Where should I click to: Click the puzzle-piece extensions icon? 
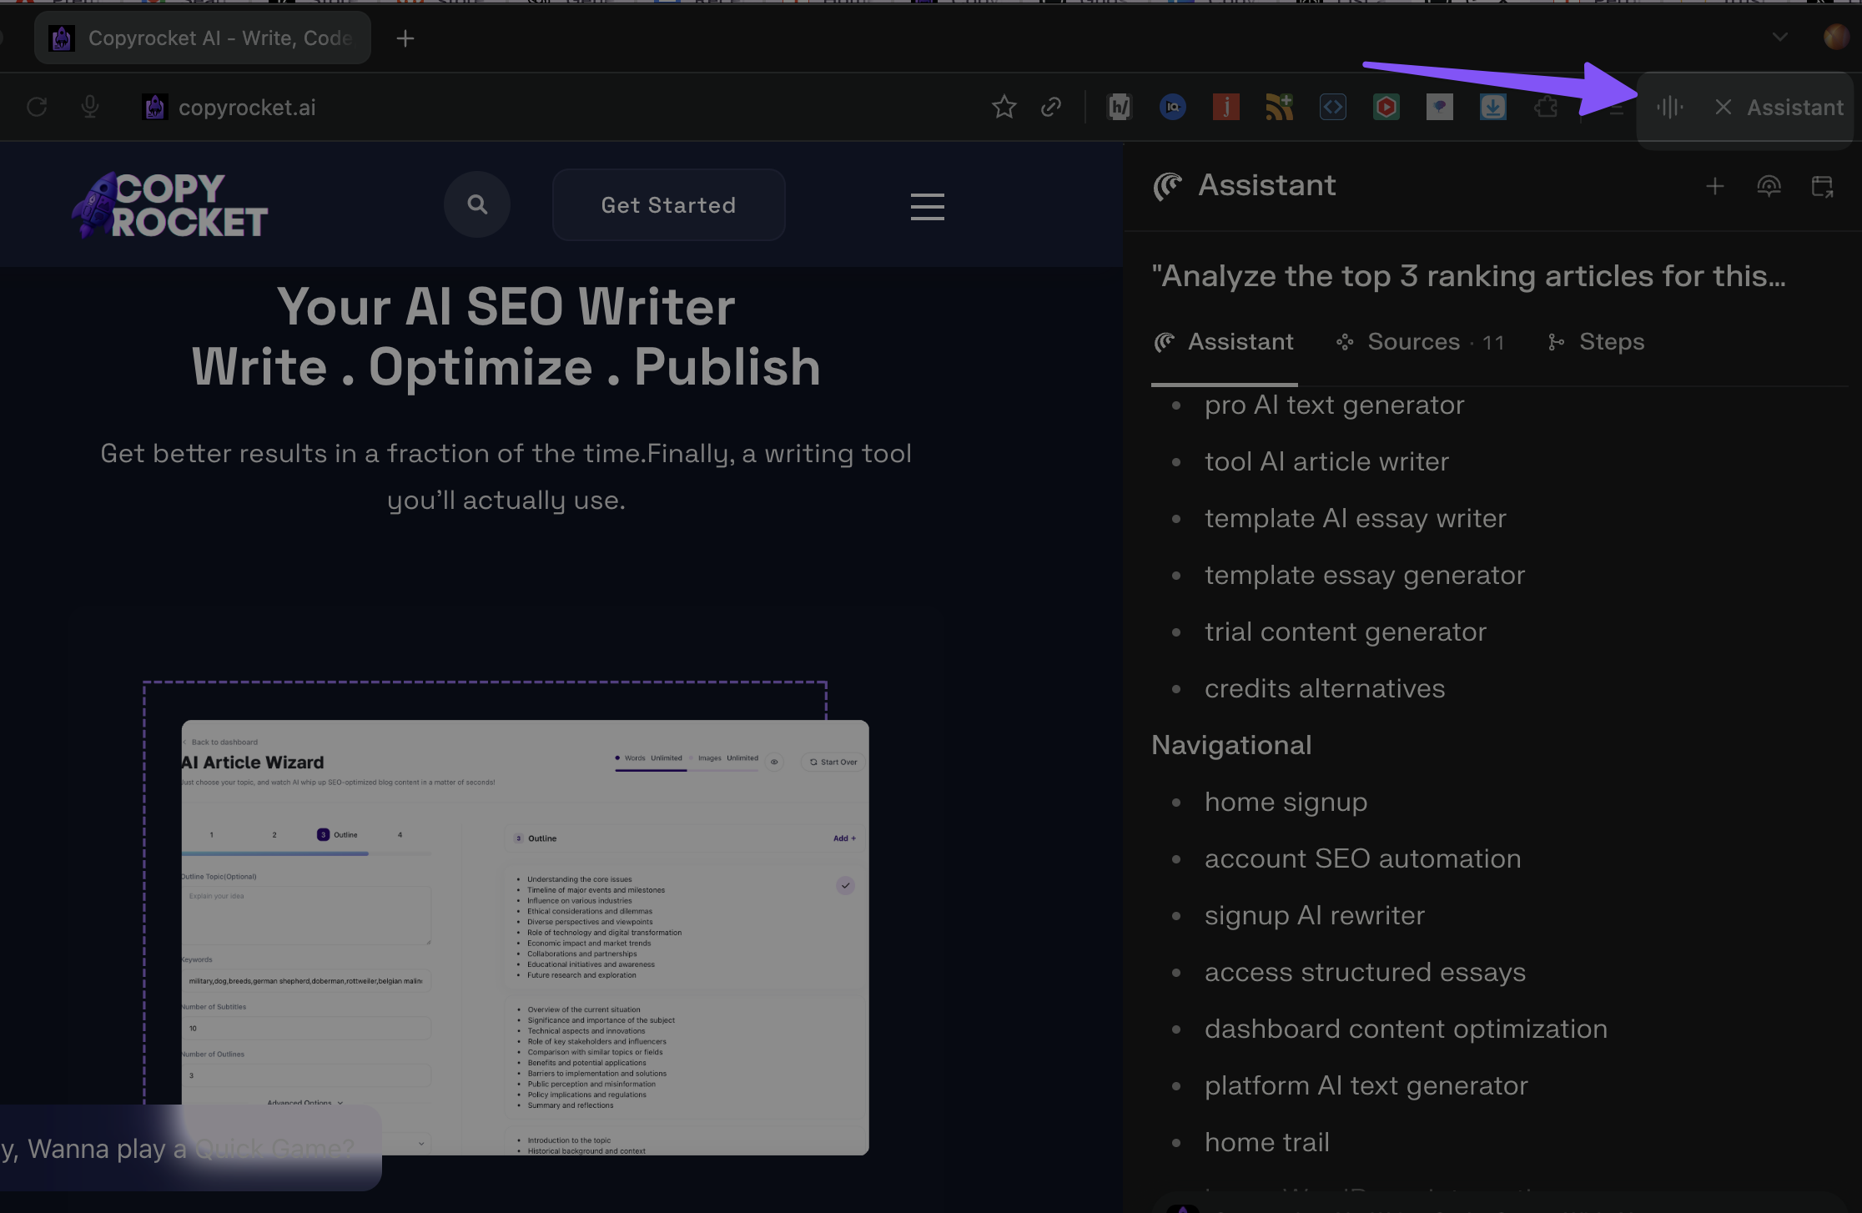pos(1546,107)
